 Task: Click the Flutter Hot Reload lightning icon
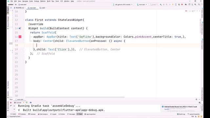(x=173, y=5)
